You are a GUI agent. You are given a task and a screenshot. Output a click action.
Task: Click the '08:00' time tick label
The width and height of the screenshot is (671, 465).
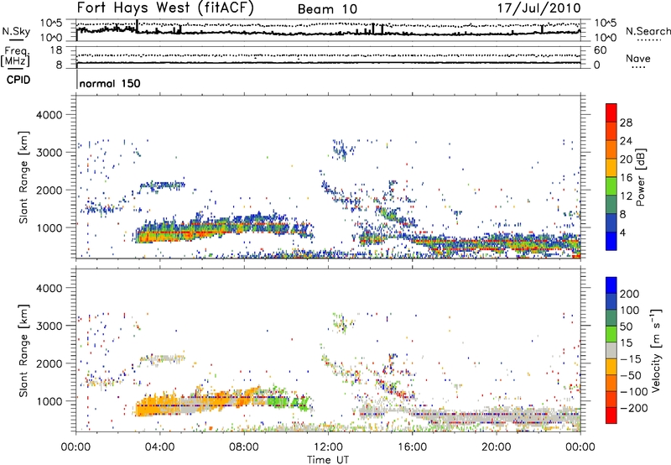tap(243, 447)
